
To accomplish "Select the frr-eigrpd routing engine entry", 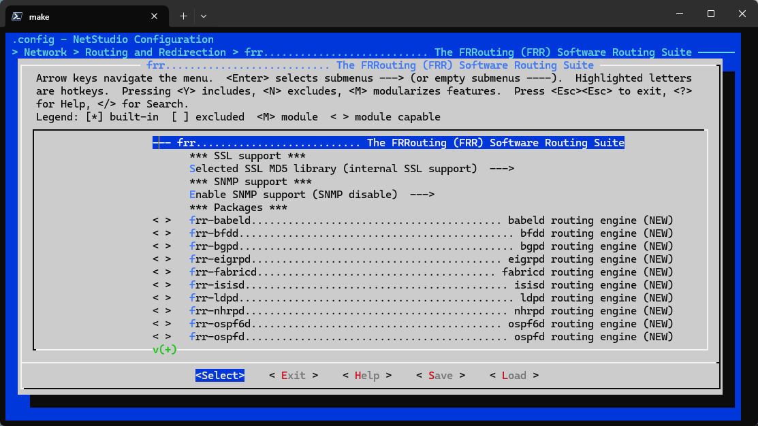I will coord(430,259).
